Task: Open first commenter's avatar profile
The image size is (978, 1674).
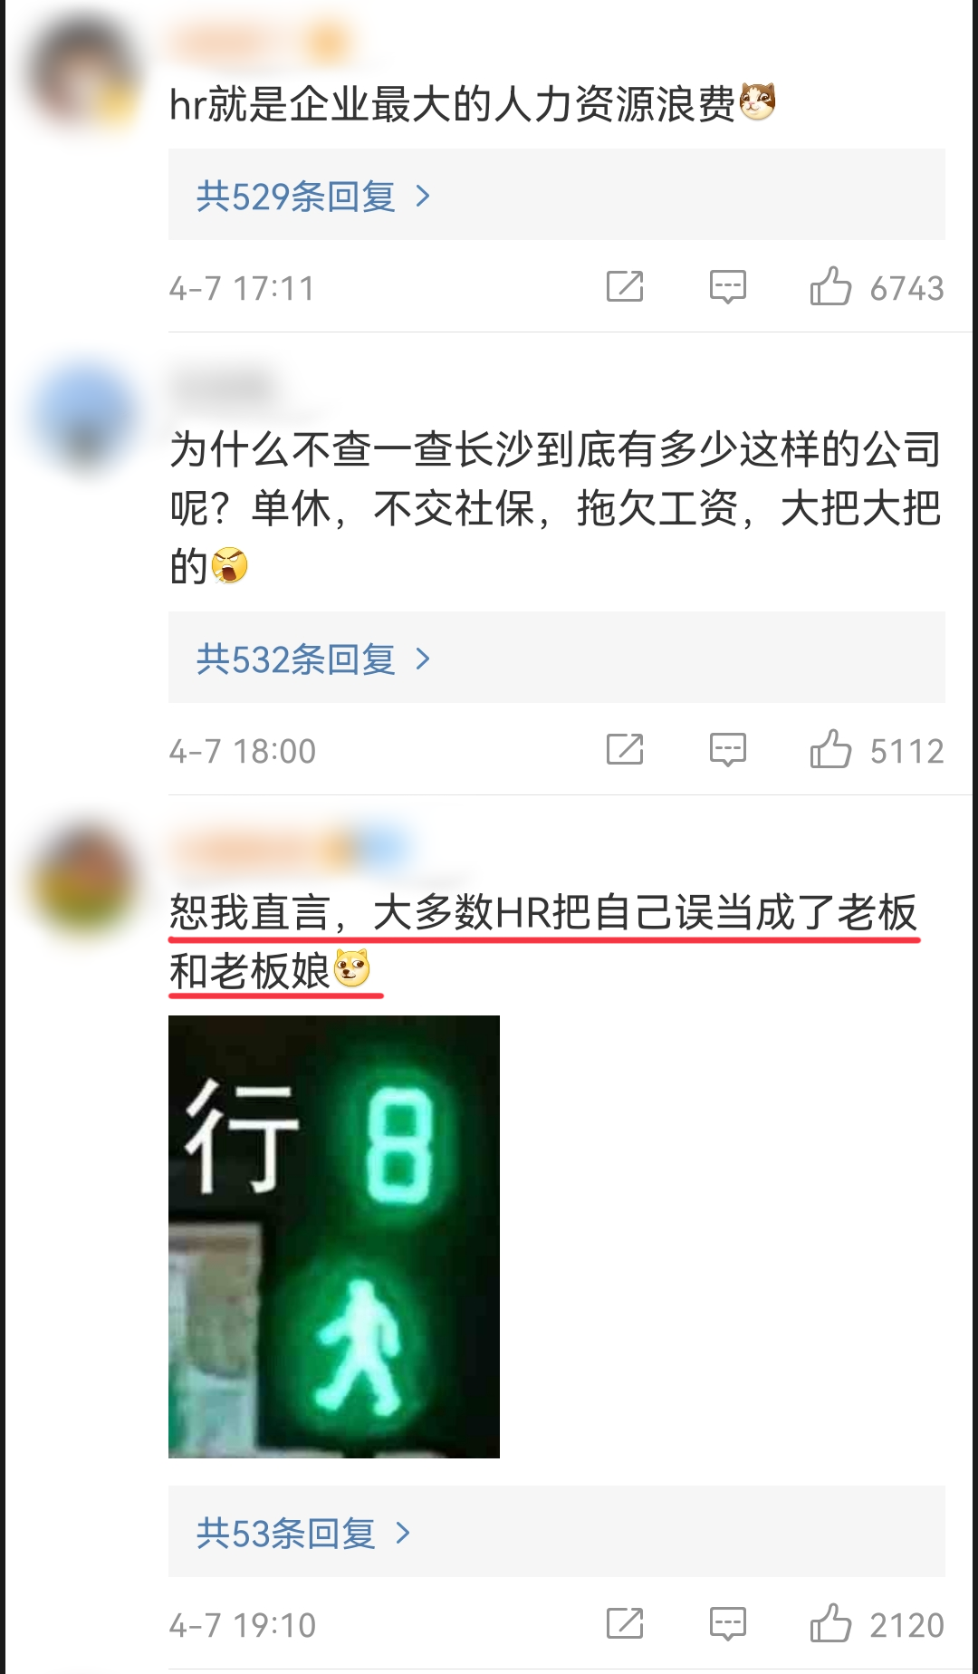Action: [83, 71]
